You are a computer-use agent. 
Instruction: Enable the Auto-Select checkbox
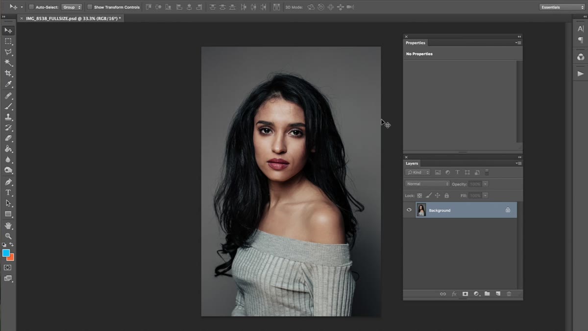[x=31, y=7]
